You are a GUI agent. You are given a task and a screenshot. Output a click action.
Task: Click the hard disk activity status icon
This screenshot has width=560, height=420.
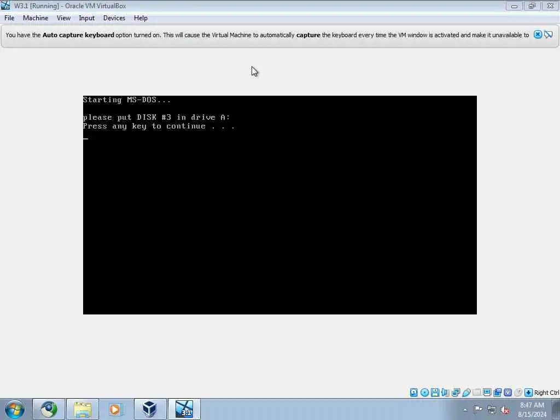pyautogui.click(x=413, y=393)
